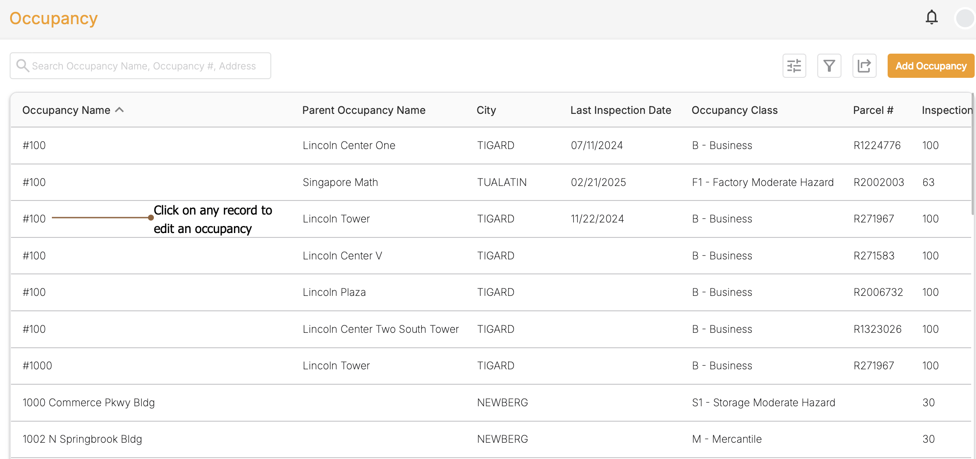Click TIGARD in the Lincoln Plaza row
Screen dimensions: 976x459
coord(496,292)
